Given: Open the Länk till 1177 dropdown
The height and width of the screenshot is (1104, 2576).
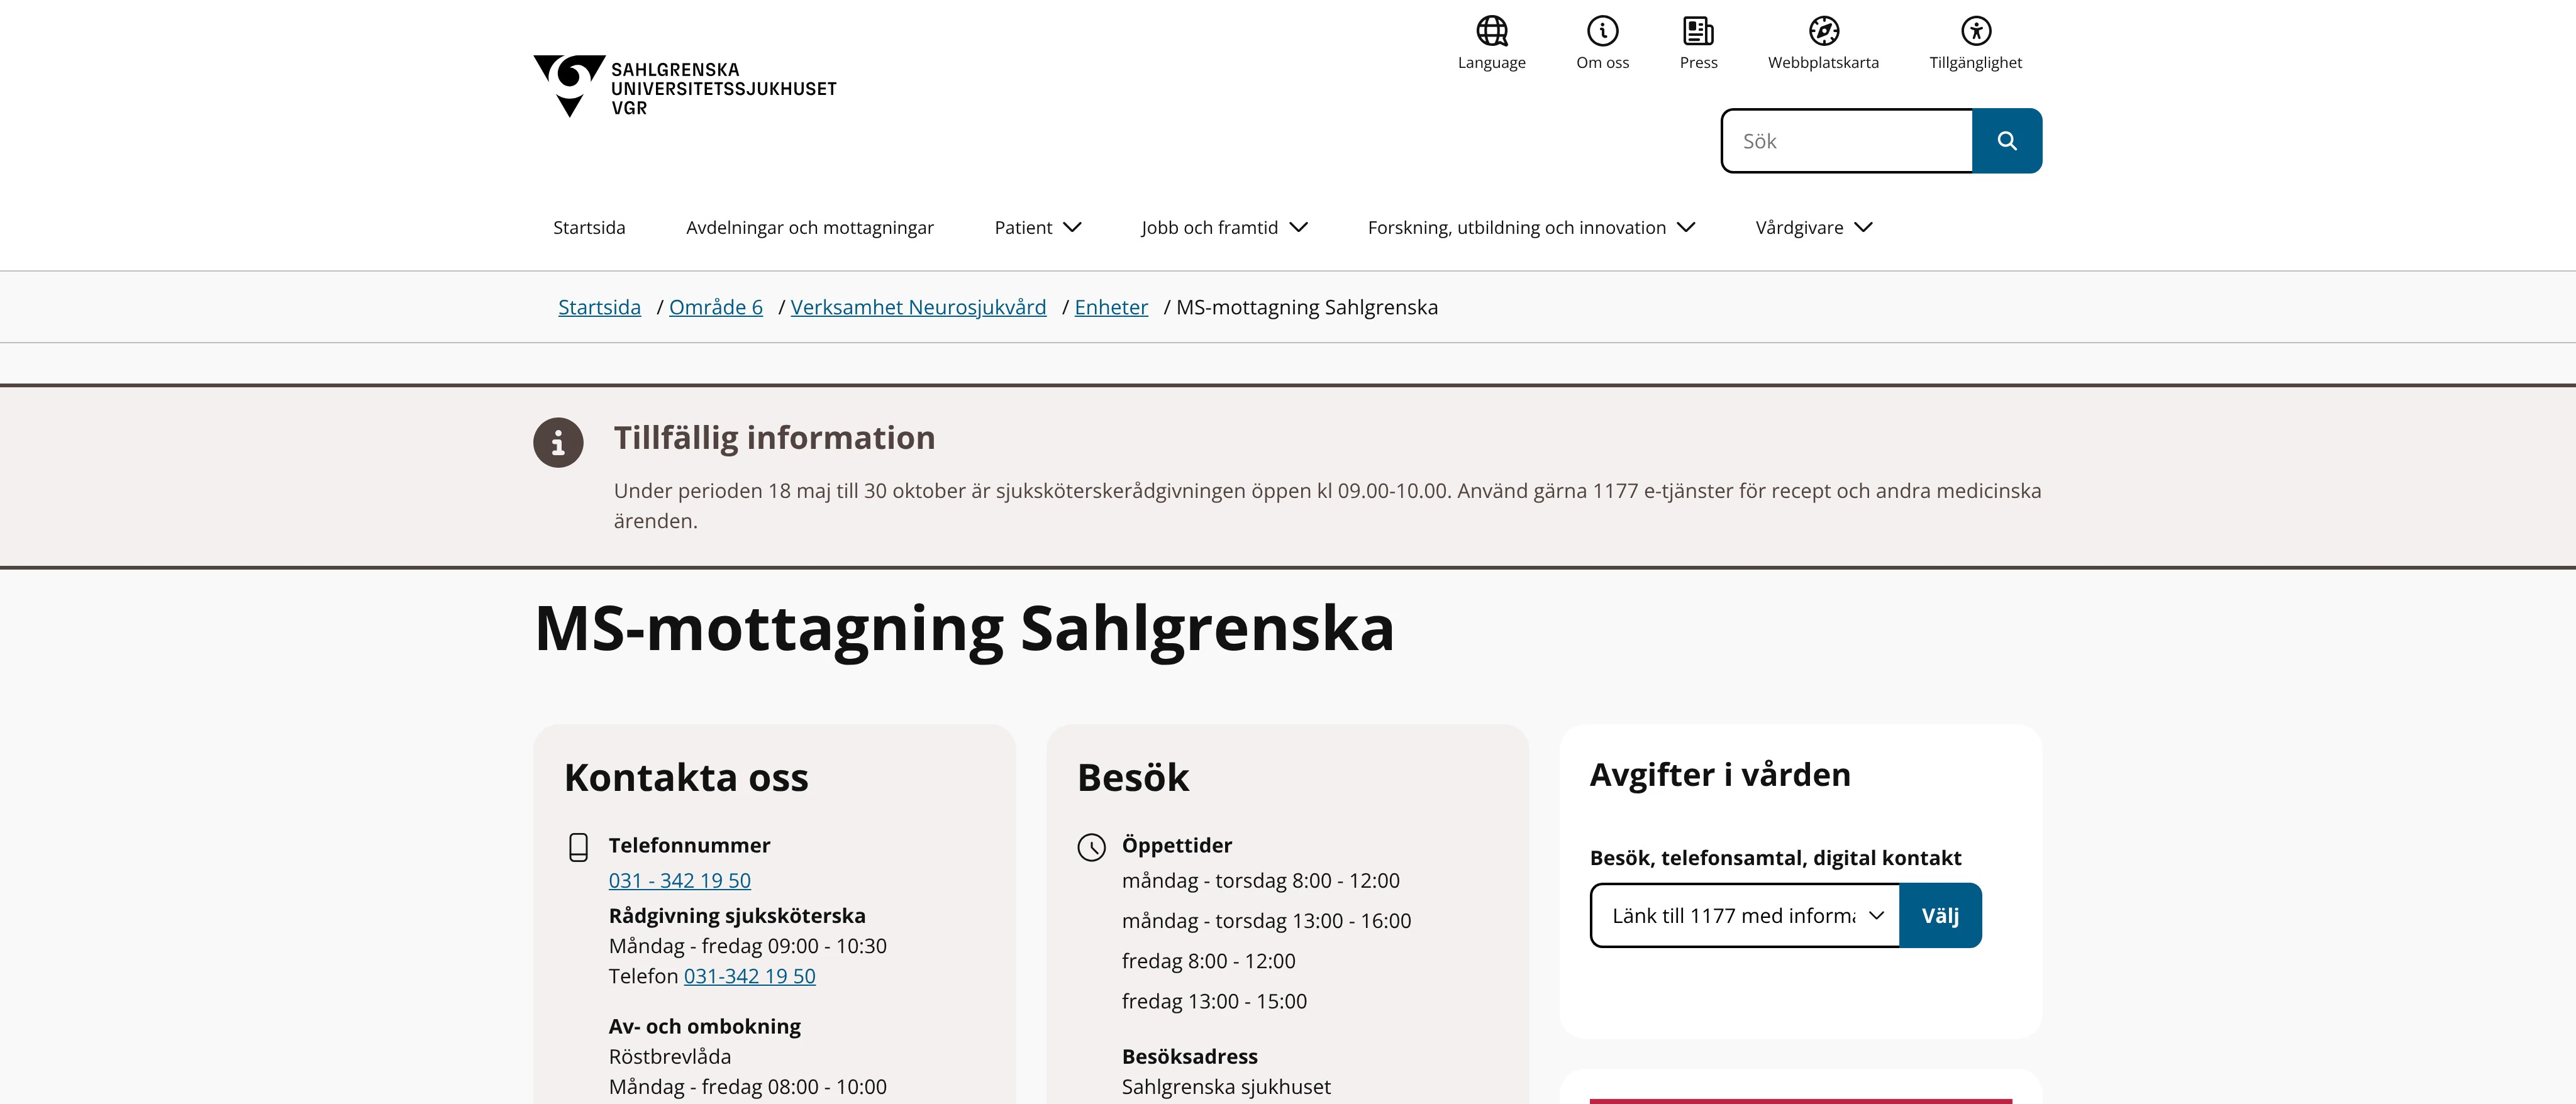Looking at the screenshot, I should point(1745,915).
